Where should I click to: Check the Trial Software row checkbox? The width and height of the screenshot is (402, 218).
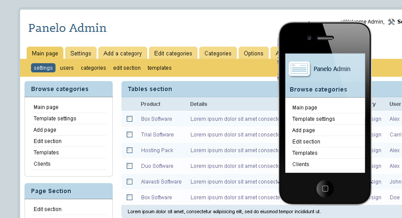coord(129,135)
